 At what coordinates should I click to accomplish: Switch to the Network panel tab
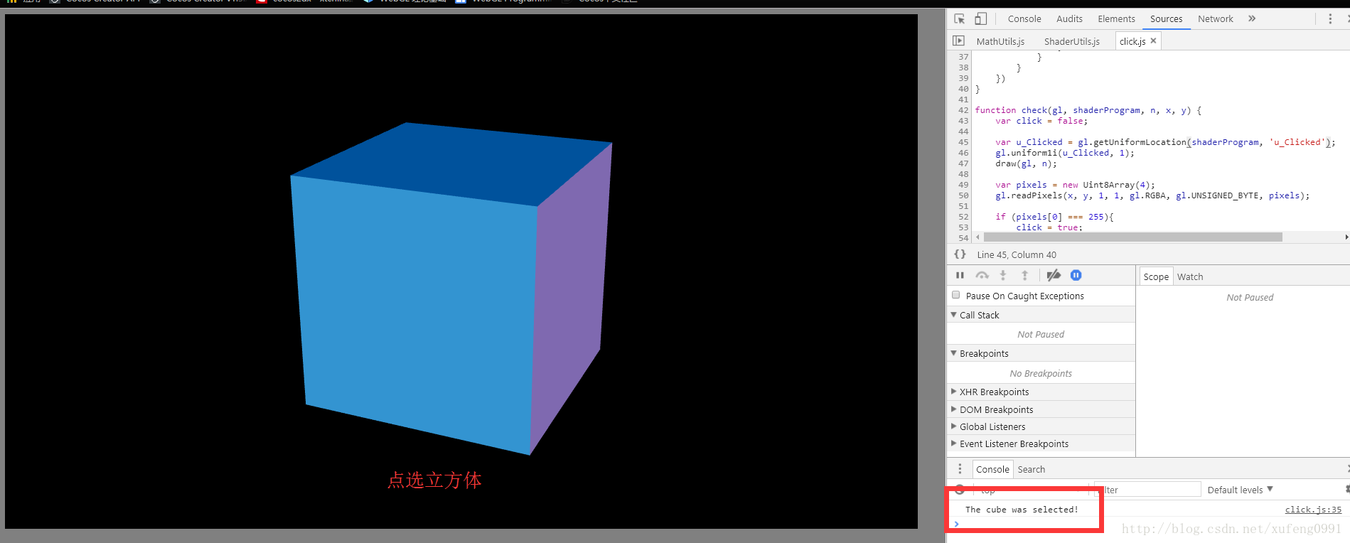pos(1216,19)
